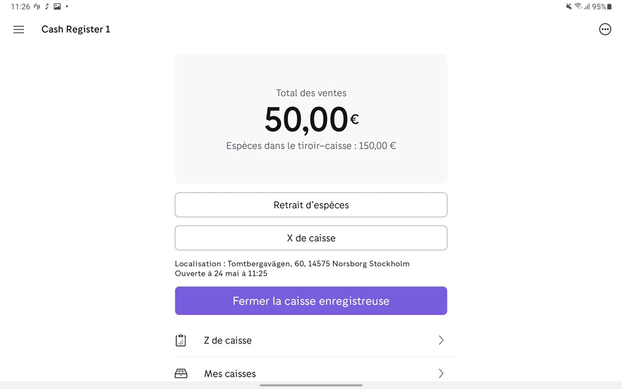Tap the image notification icon in status bar

(x=57, y=7)
